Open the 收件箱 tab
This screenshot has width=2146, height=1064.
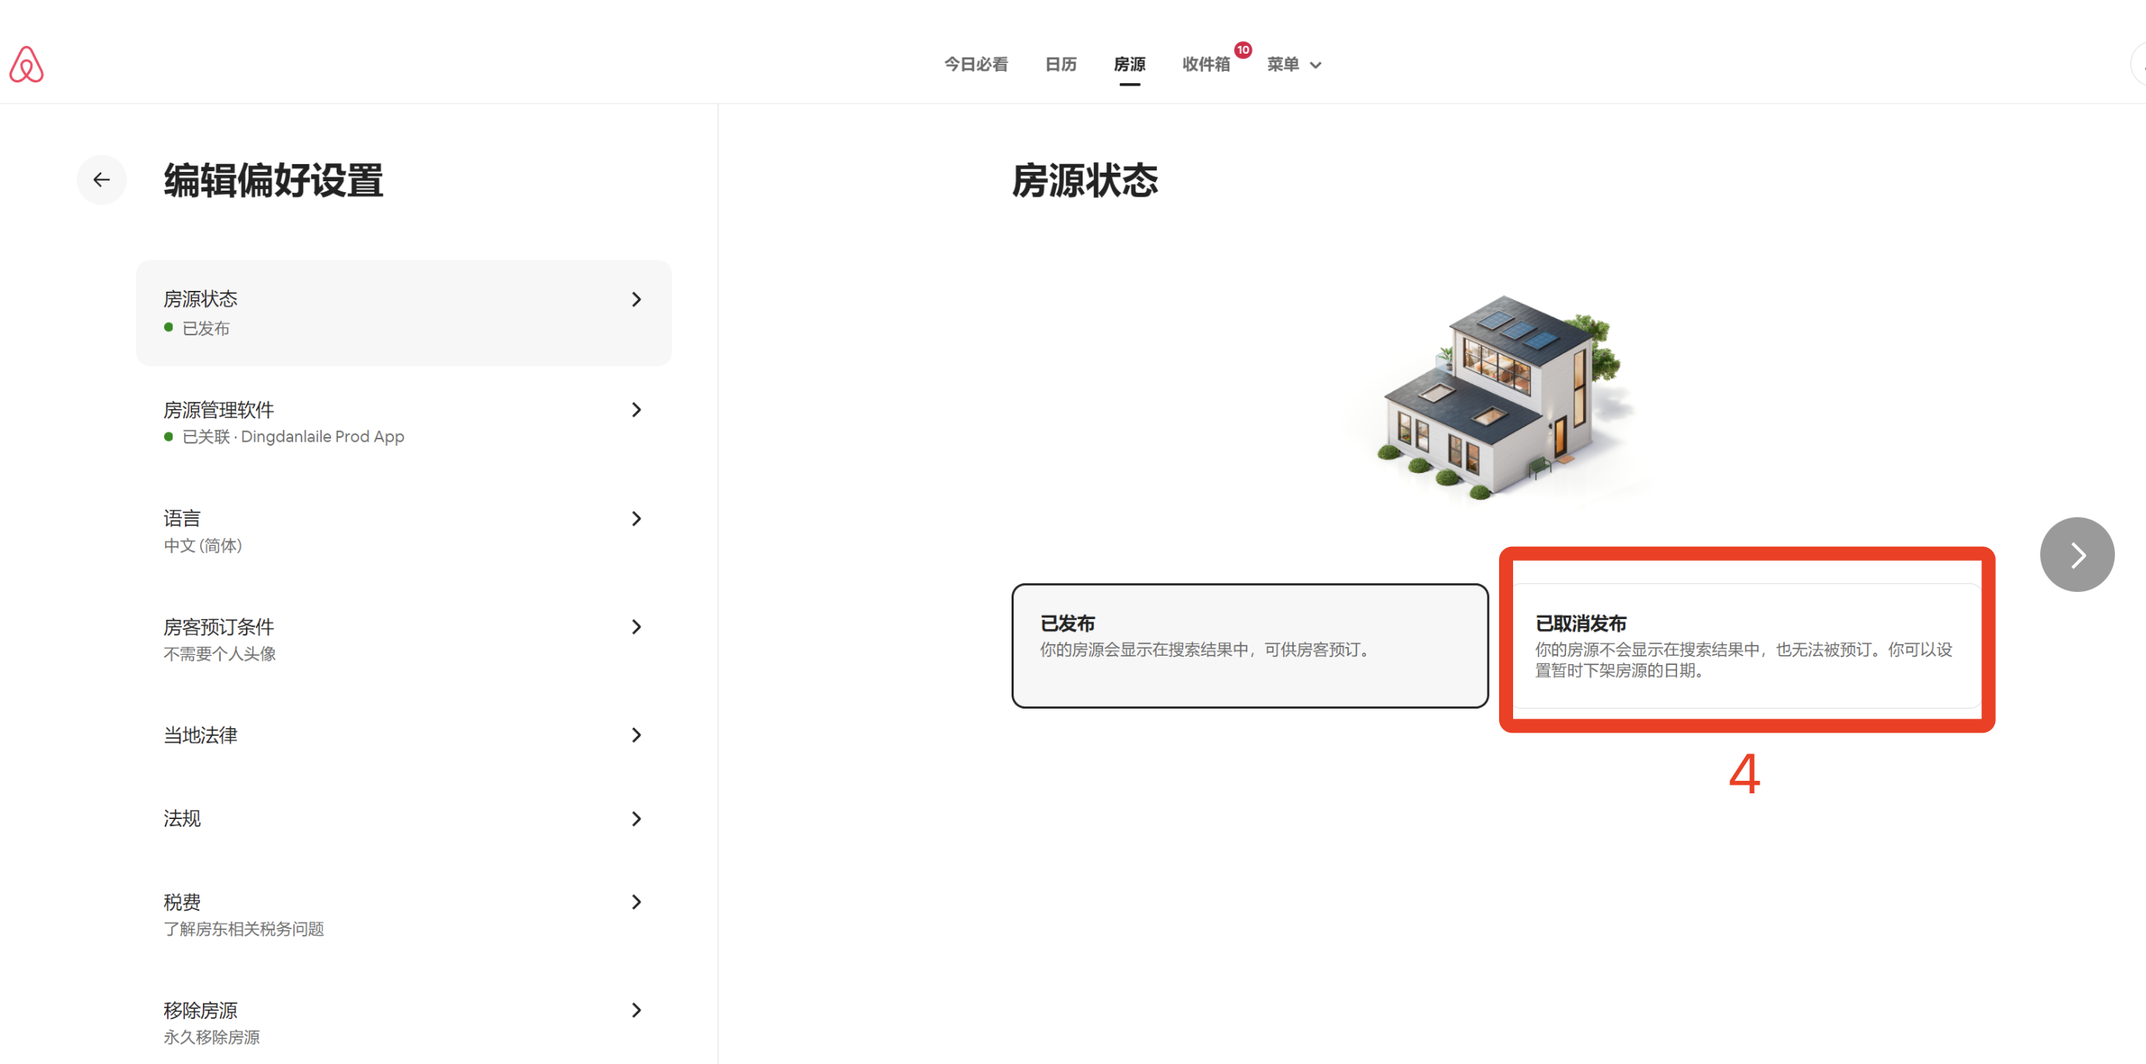point(1205,64)
